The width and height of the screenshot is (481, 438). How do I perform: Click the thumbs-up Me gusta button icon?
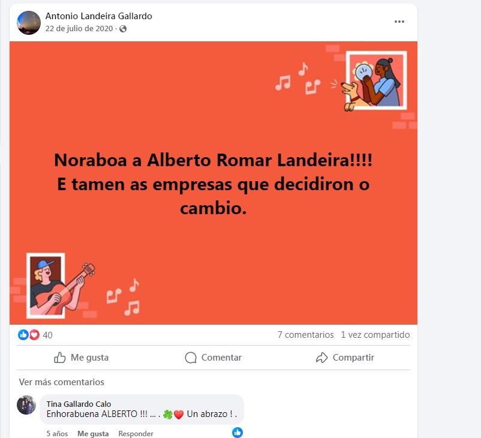click(60, 358)
